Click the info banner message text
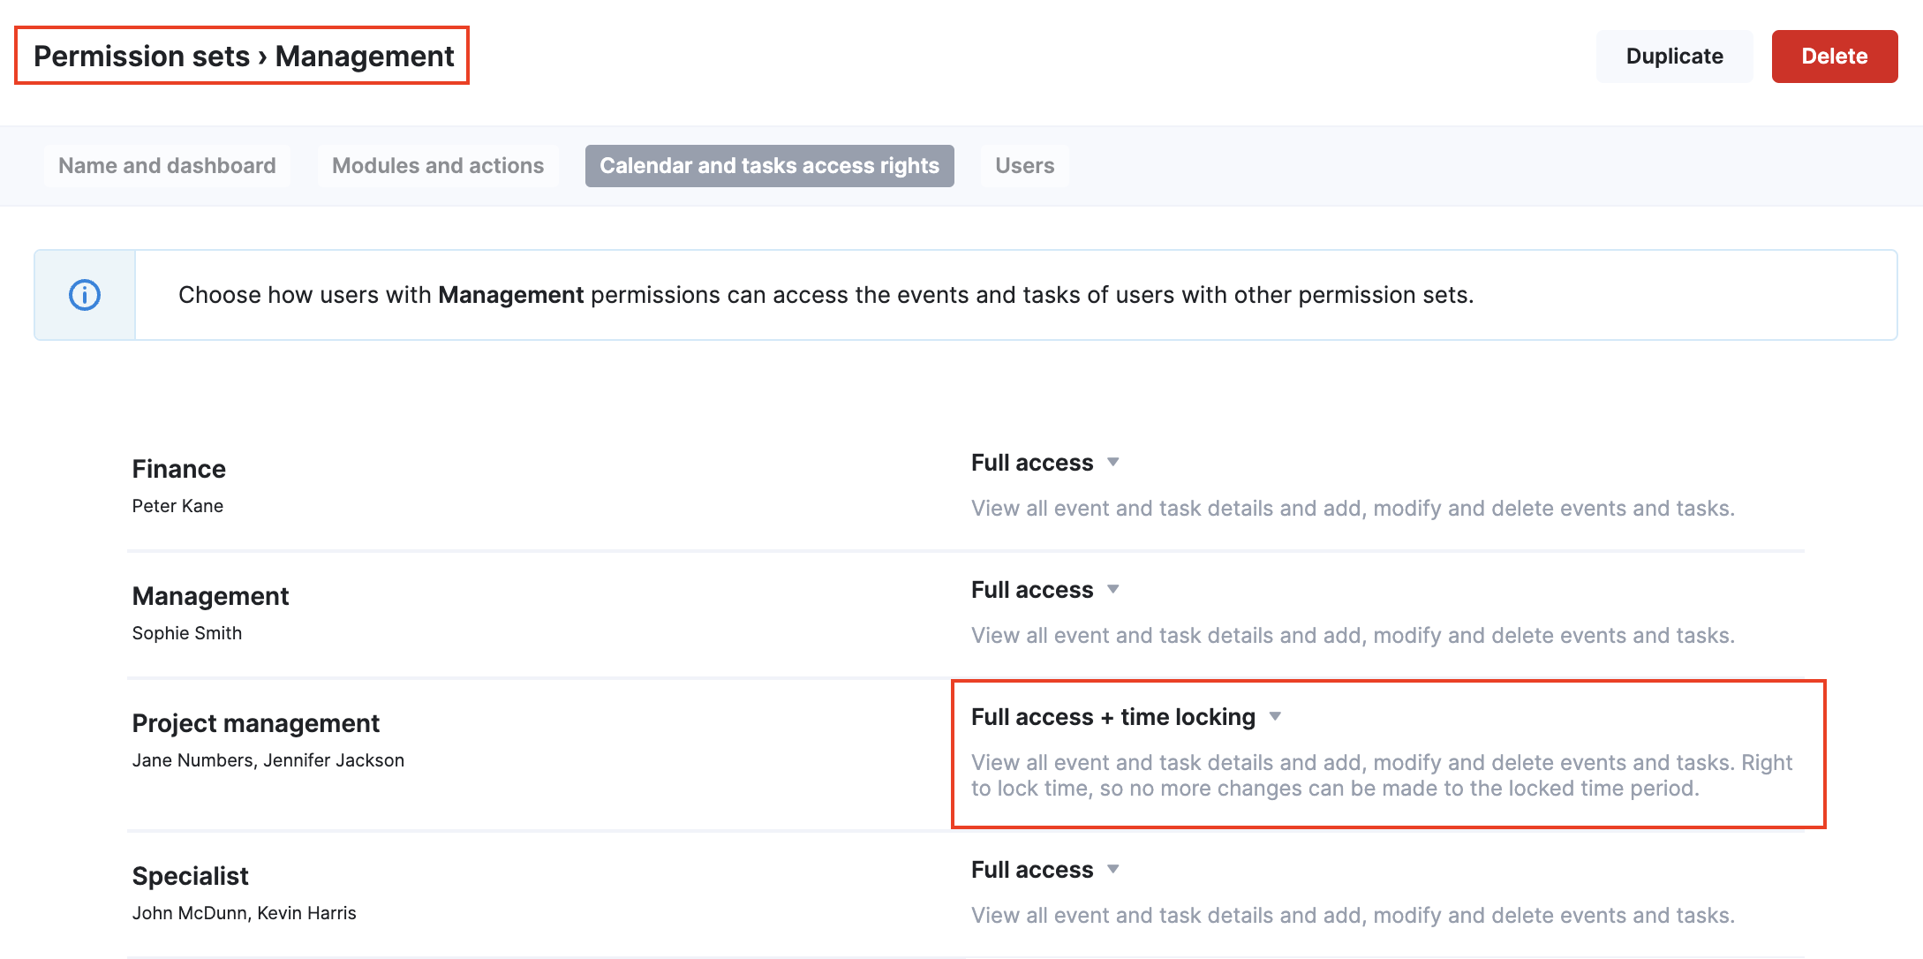The height and width of the screenshot is (959, 1923). 826,295
